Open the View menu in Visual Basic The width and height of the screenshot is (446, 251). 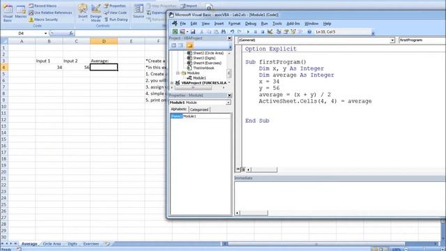pyautogui.click(x=206, y=24)
